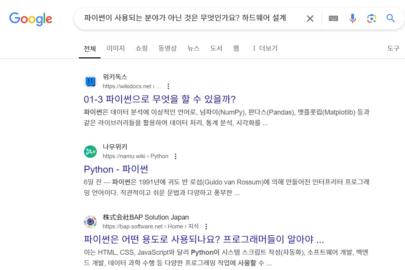Switch to the 이미지 tab

116,48
